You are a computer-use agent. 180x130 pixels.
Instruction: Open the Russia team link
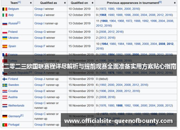point(13,23)
